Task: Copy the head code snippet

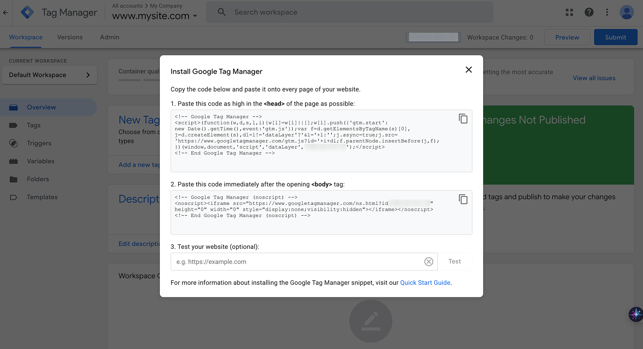Action: click(x=463, y=119)
